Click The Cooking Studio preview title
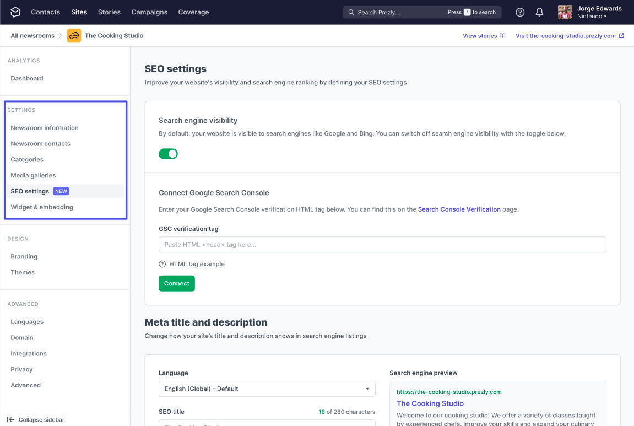 click(x=430, y=403)
